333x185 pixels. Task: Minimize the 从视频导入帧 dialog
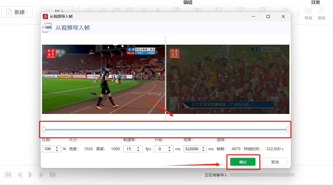tap(253, 16)
